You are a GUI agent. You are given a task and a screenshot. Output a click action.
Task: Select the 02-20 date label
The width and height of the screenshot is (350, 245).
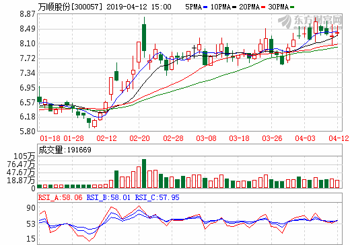pos(139,138)
